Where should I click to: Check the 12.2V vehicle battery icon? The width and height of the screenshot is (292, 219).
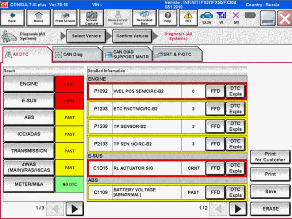pos(207,18)
